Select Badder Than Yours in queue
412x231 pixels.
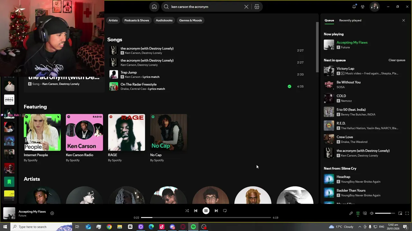coord(365,193)
